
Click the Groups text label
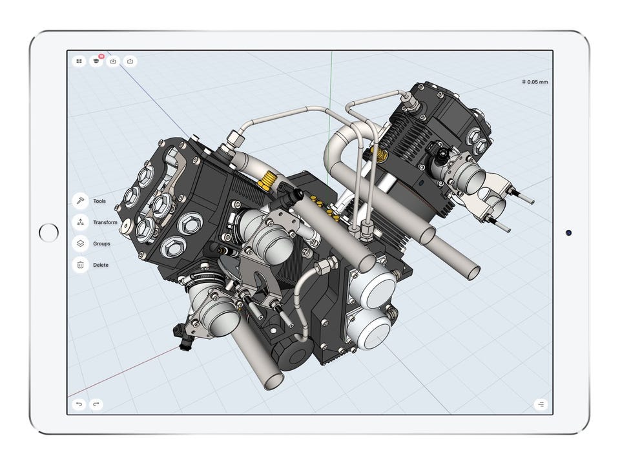101,243
